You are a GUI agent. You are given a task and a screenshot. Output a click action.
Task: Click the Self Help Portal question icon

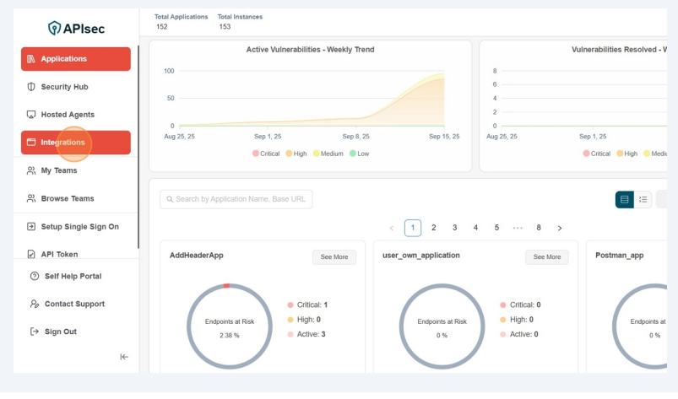coord(35,277)
